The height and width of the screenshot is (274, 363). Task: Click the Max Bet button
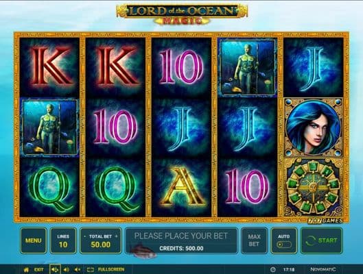click(x=254, y=240)
